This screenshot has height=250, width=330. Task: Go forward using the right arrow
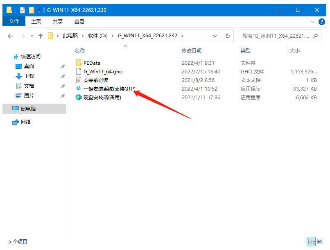tap(22, 36)
